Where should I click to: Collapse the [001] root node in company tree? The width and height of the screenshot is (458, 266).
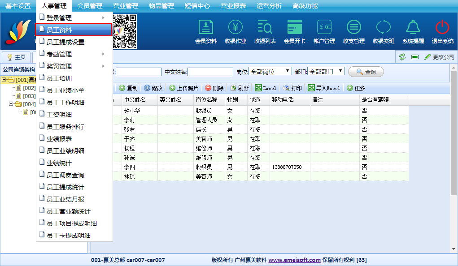pos(4,80)
